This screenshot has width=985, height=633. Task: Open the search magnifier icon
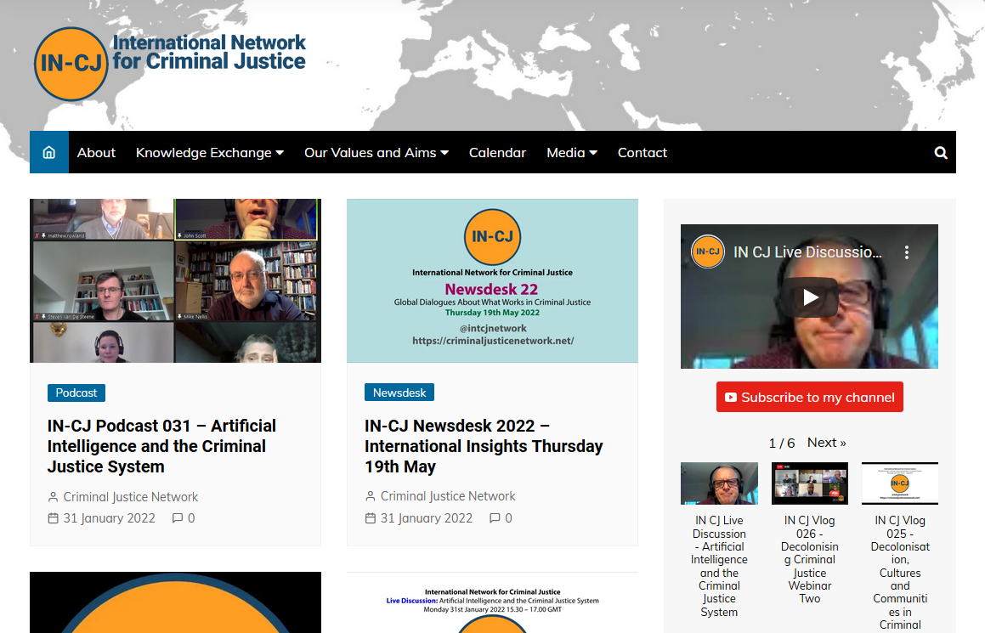[x=941, y=153]
